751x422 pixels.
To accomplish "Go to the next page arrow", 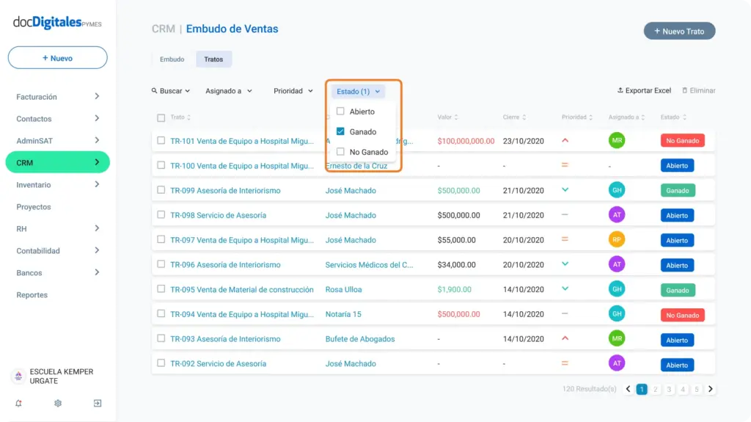I will [x=710, y=389].
